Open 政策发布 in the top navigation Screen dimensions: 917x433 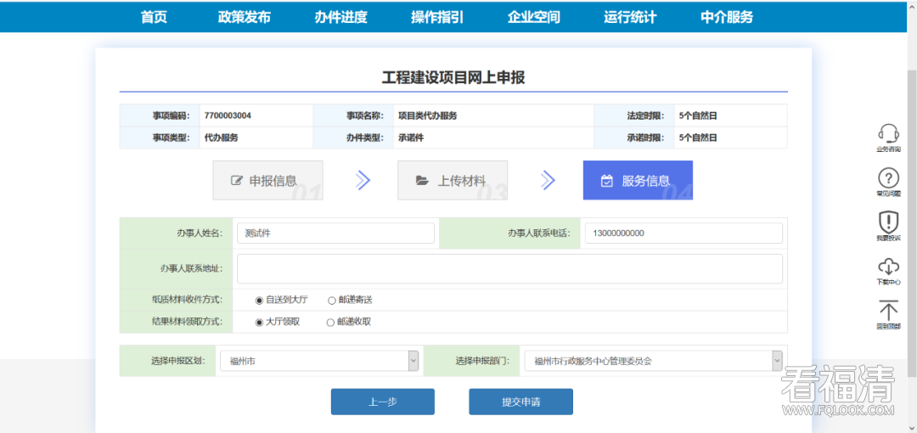[x=244, y=17]
